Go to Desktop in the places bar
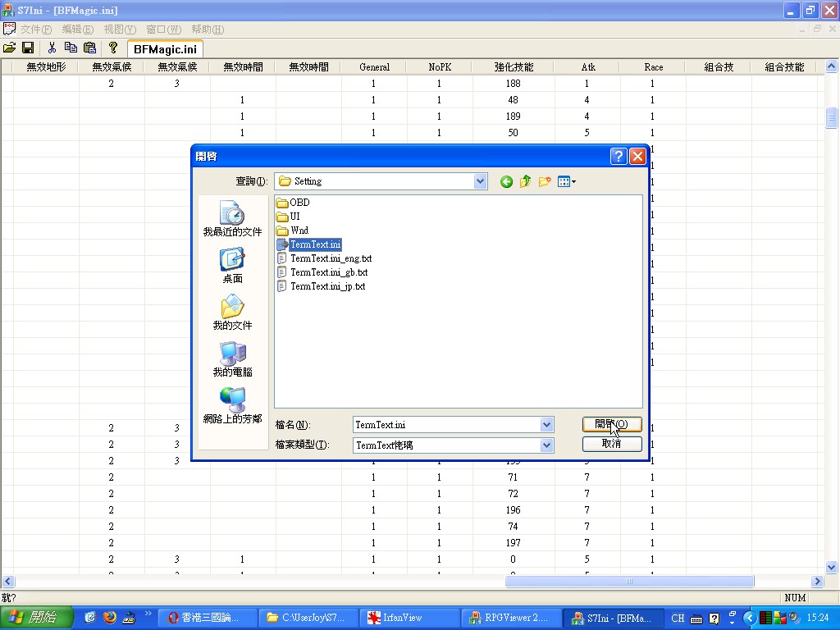The width and height of the screenshot is (840, 630). tap(232, 266)
